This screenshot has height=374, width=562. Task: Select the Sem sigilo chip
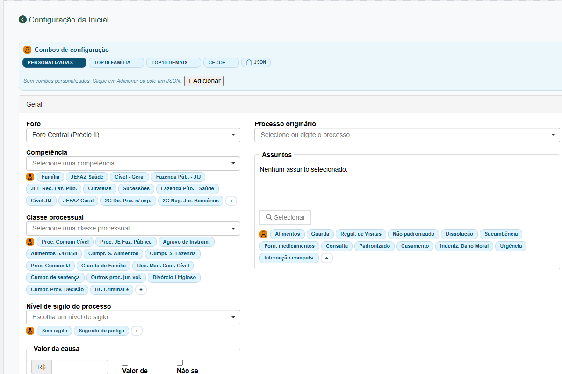[55, 331]
